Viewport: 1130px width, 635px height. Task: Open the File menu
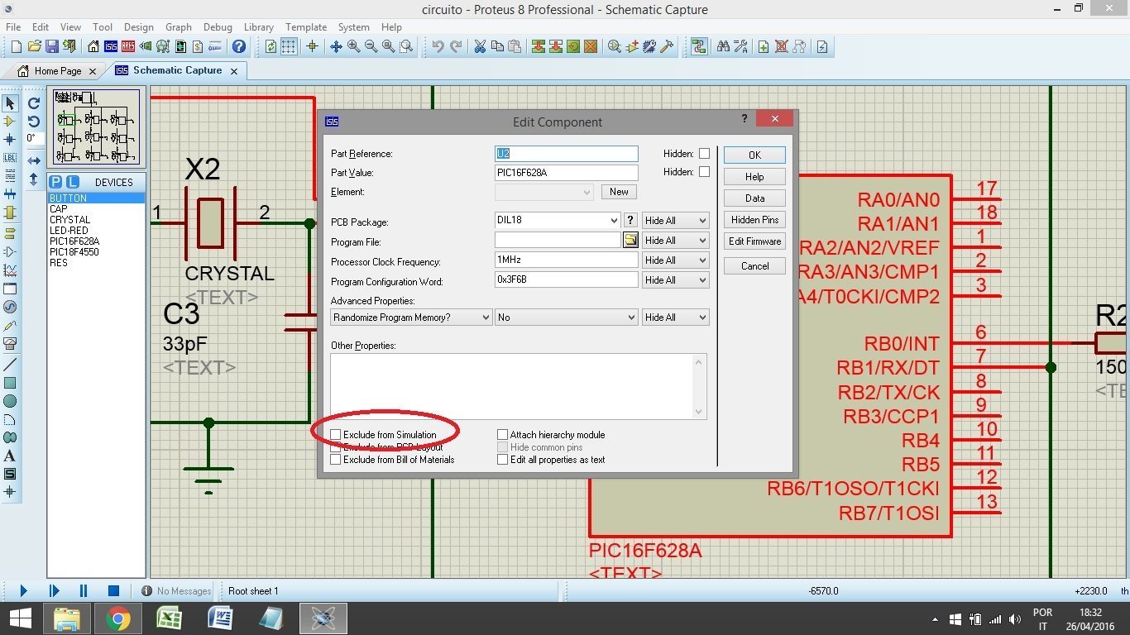click(13, 27)
